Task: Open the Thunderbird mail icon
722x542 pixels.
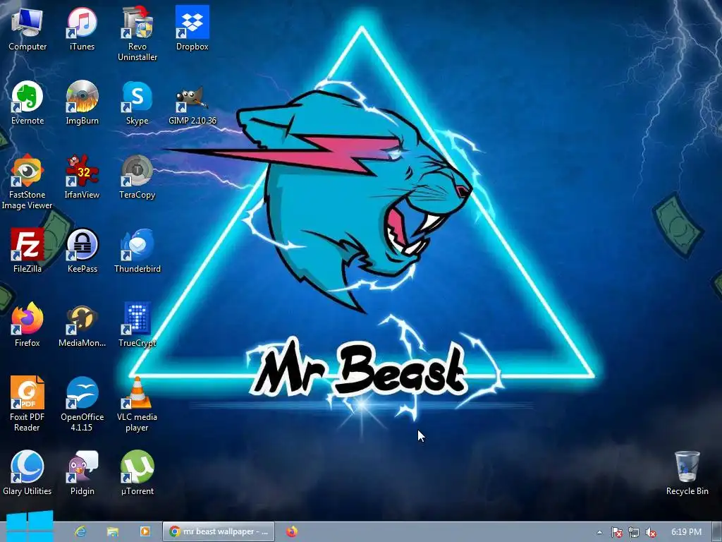Action: click(x=137, y=251)
